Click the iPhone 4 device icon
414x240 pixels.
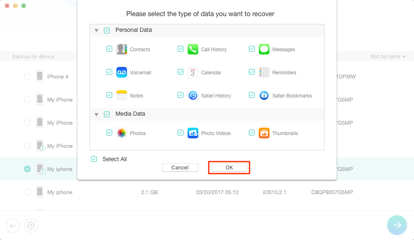click(x=40, y=76)
